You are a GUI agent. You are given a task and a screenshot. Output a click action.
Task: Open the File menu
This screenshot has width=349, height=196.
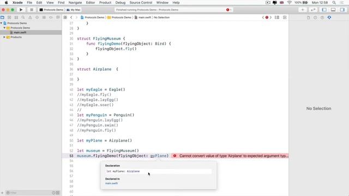29,3
